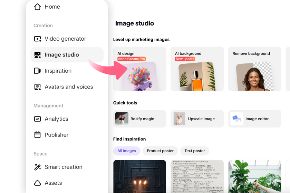Image resolution: width=290 pixels, height=193 pixels.
Task: Click the Find inspiration heading
Action: 129,139
